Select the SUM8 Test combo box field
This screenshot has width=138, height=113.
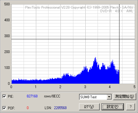coord(95,97)
